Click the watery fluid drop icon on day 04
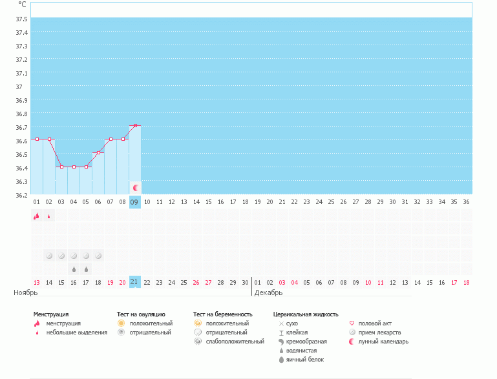Image resolution: width=497 pixels, height=379 pixels. pos(74,269)
